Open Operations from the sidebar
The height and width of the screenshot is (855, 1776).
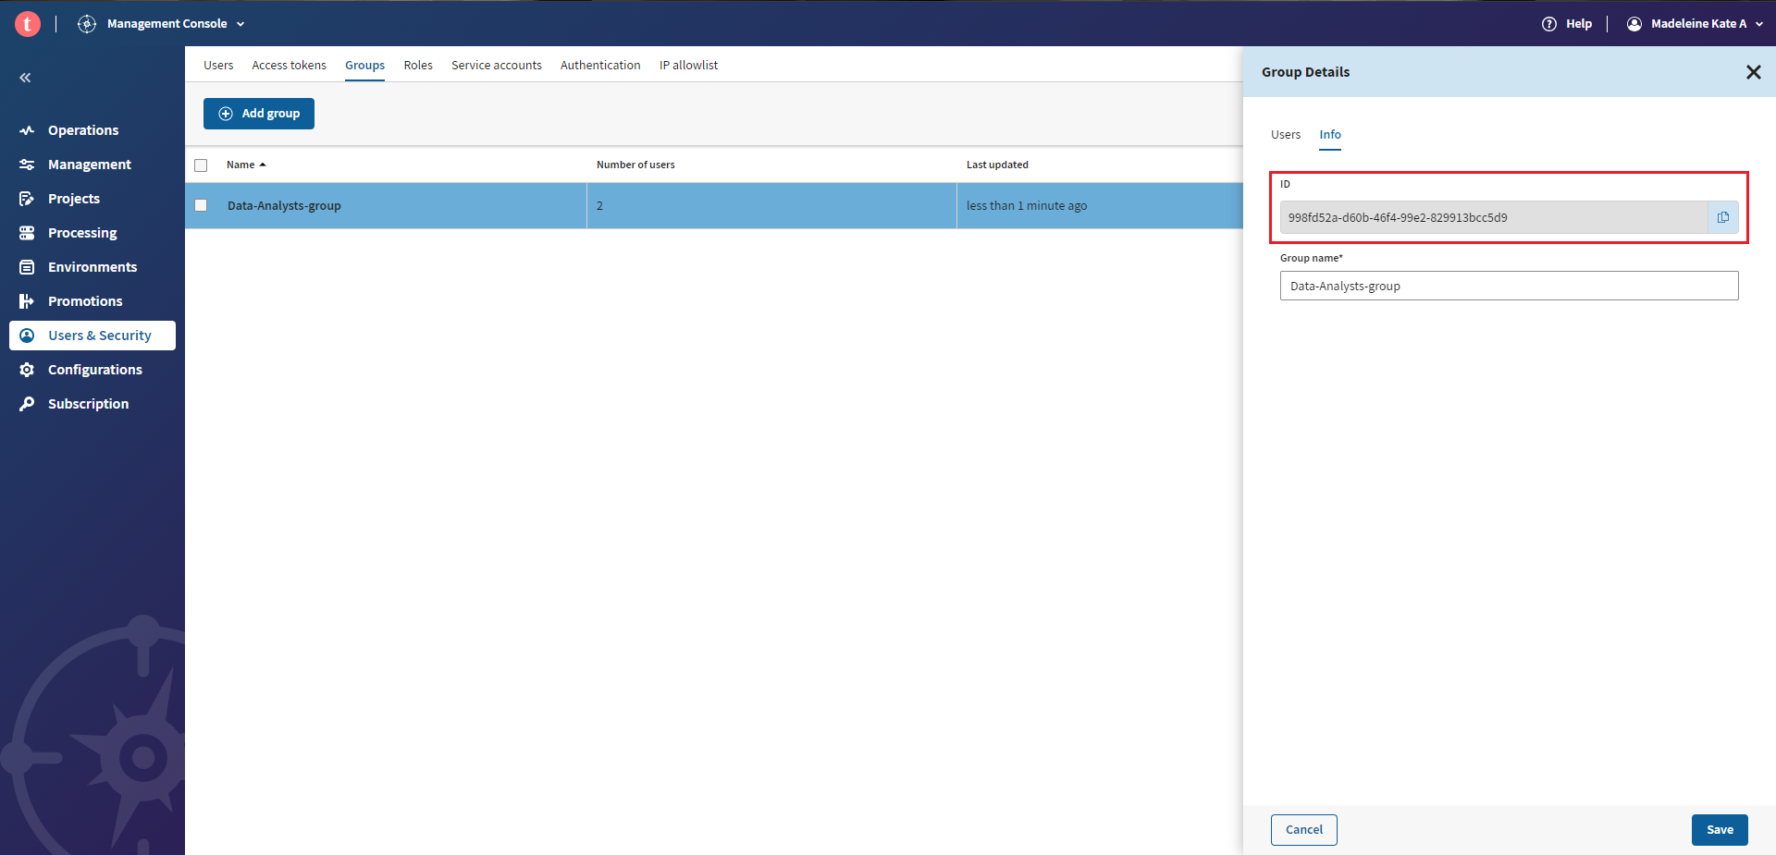click(x=83, y=130)
